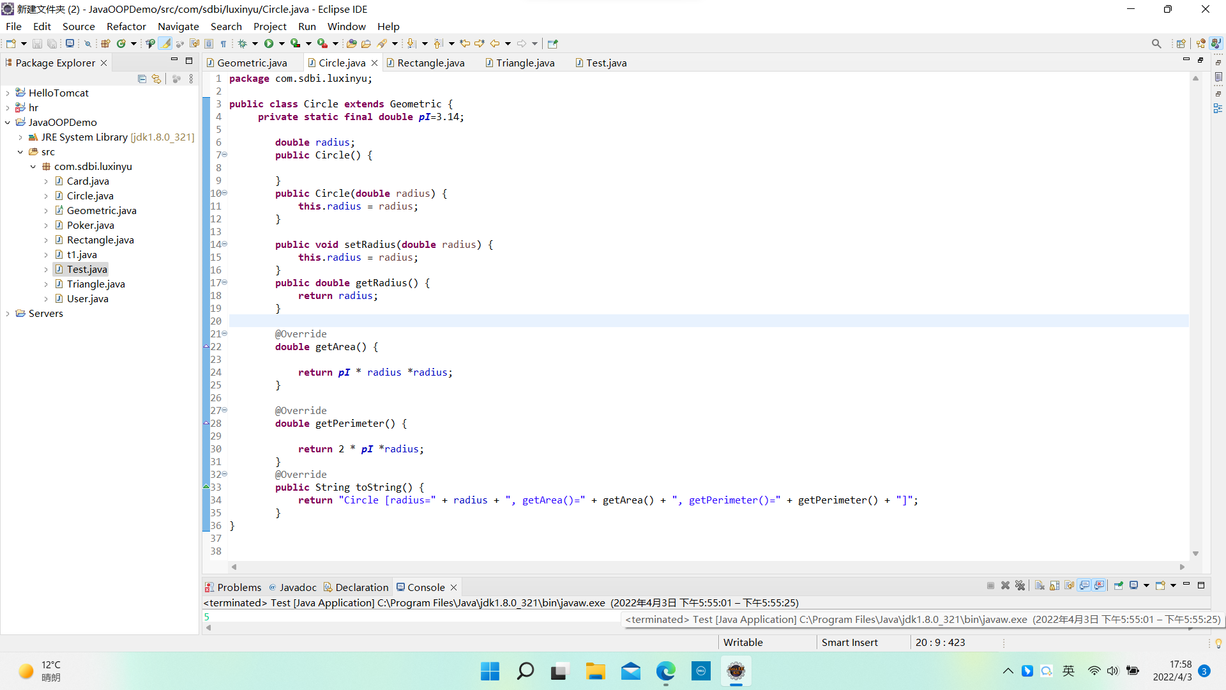This screenshot has height=690, width=1226.
Task: Expand the Servers project node
Action: tap(8, 314)
